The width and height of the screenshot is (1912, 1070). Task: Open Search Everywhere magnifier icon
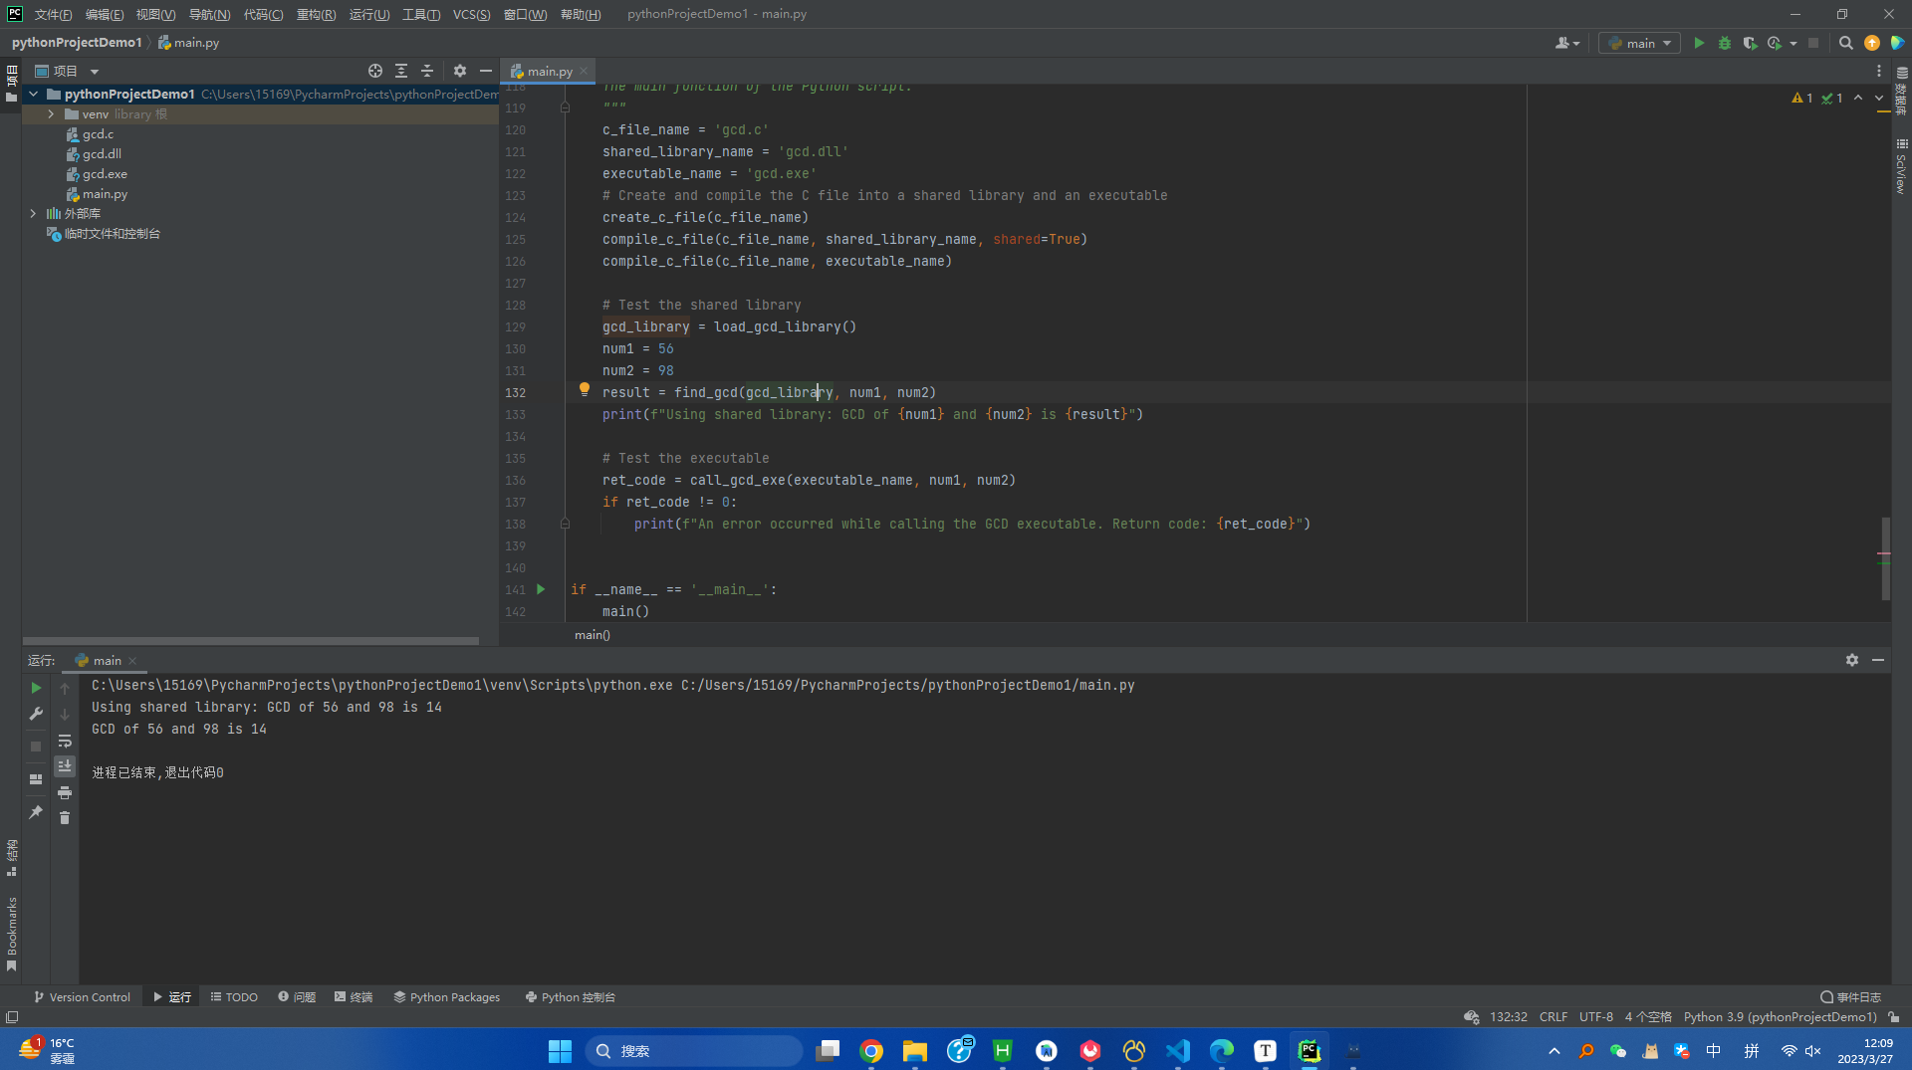[x=1845, y=43]
